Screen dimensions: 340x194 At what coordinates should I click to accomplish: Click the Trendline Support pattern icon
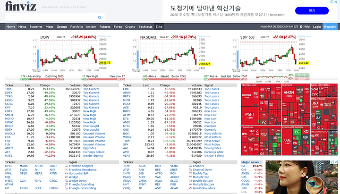coord(67,166)
